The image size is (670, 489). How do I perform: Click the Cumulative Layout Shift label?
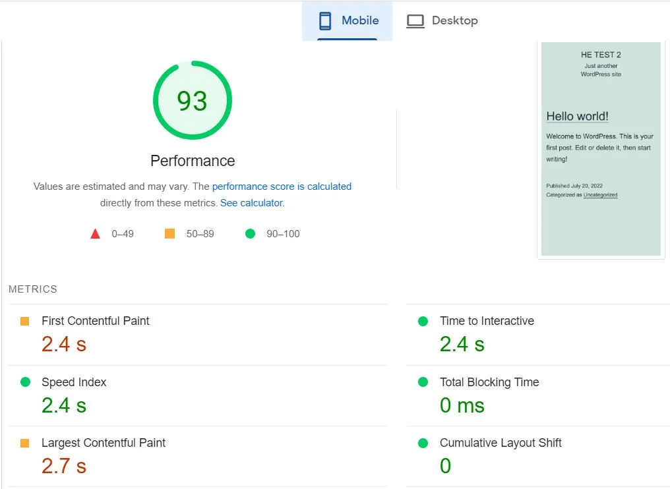[x=501, y=443]
